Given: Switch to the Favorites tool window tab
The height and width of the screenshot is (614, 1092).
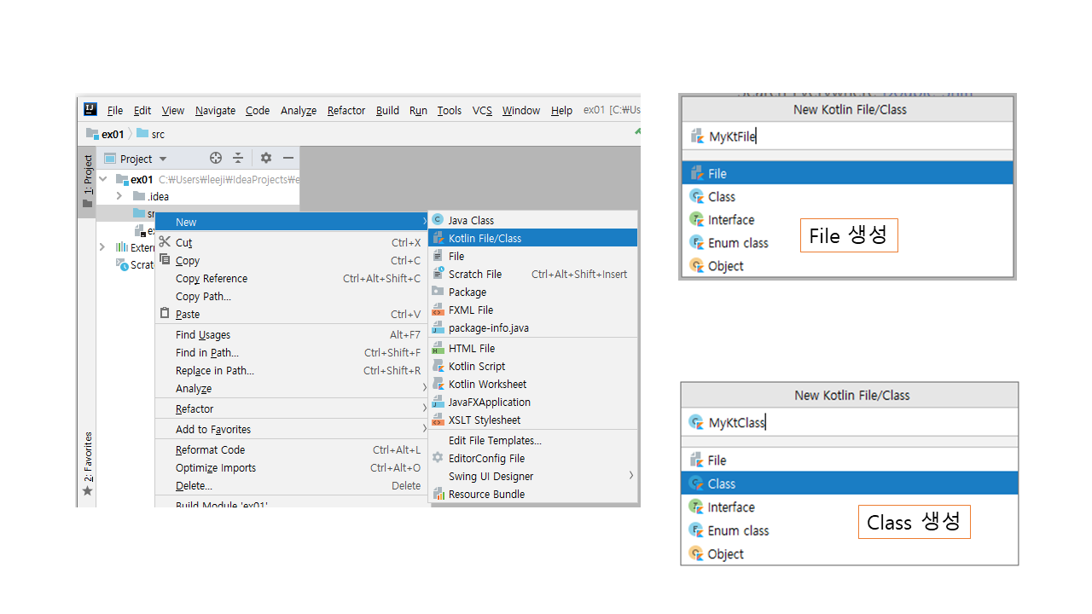Looking at the screenshot, I should pos(87,460).
